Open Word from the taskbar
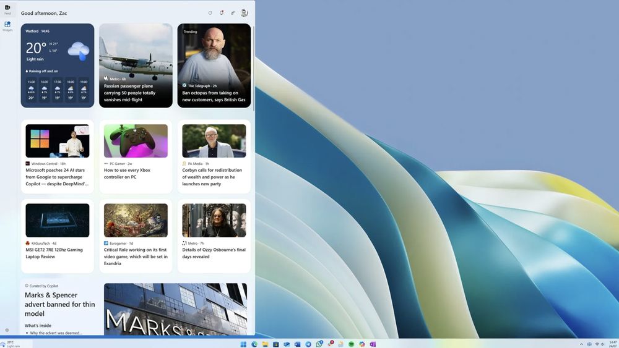Image resolution: width=619 pixels, height=348 pixels. [297, 344]
